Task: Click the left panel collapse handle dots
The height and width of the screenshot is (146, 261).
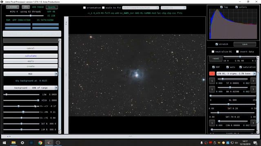Action: tap(66, 24)
